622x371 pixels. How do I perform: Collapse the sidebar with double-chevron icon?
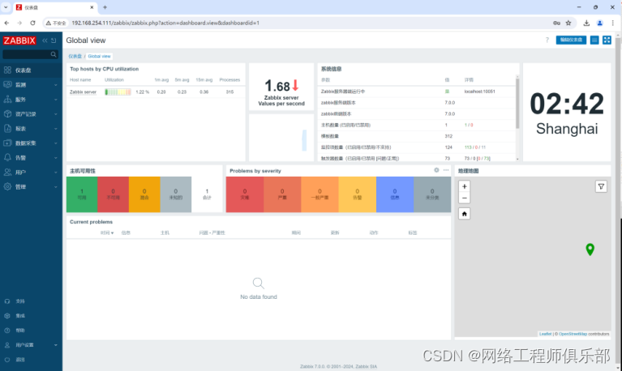click(45, 41)
